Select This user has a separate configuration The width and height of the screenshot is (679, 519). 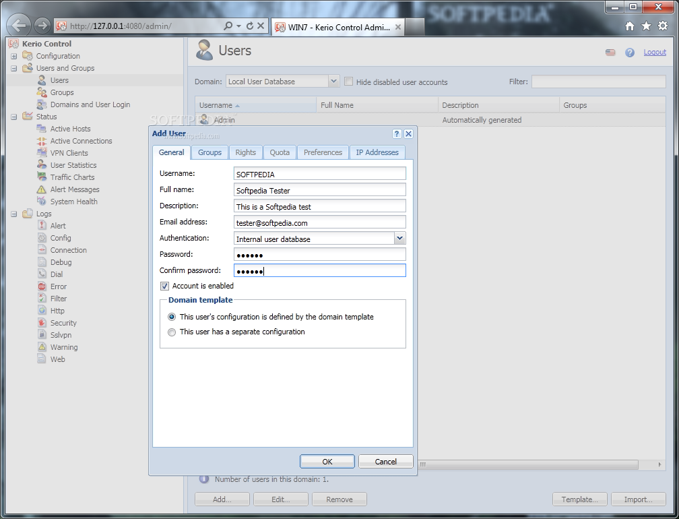[172, 332]
